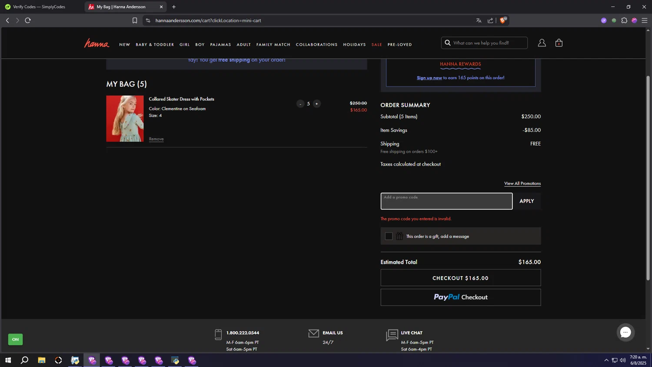Image resolution: width=652 pixels, height=367 pixels.
Task: Open the account profile icon
Action: click(x=542, y=43)
